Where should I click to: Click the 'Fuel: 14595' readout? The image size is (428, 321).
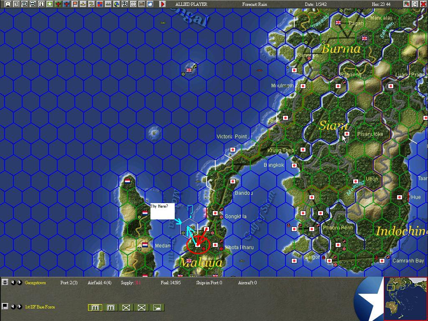[171, 283]
